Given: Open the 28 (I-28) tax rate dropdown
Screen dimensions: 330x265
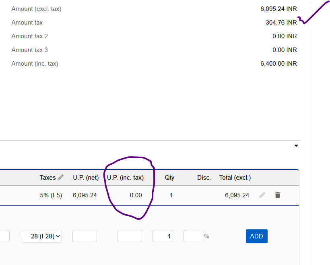Looking at the screenshot, I should coord(42,236).
